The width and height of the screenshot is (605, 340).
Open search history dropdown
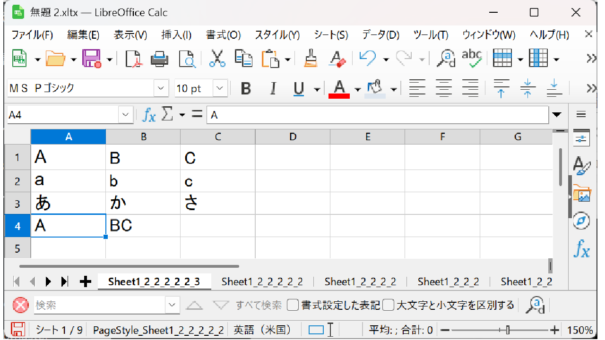(x=173, y=305)
